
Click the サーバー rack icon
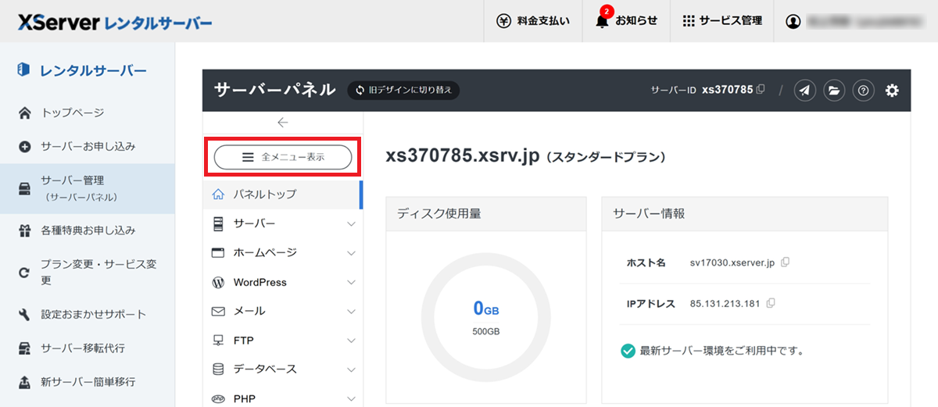218,224
